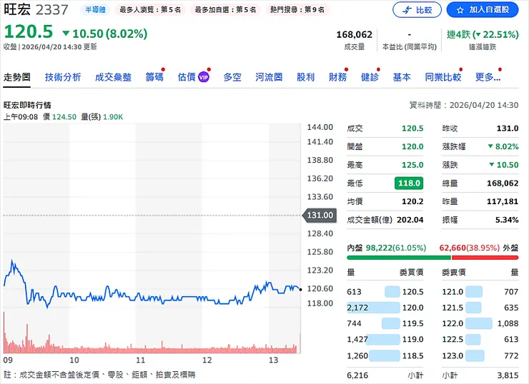Open the 同業比較 tab
Image resolution: width=529 pixels, height=384 pixels.
pyautogui.click(x=443, y=77)
